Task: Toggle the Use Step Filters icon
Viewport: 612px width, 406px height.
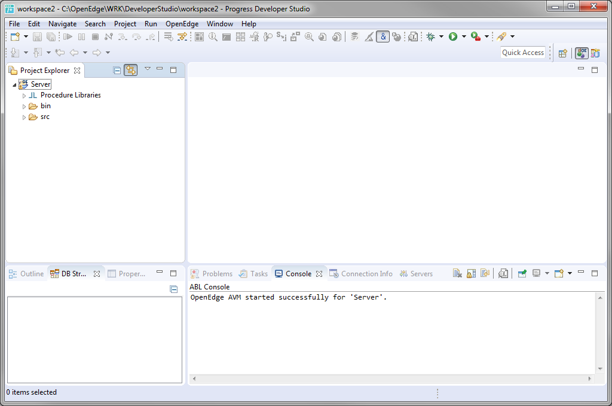Action: point(182,36)
